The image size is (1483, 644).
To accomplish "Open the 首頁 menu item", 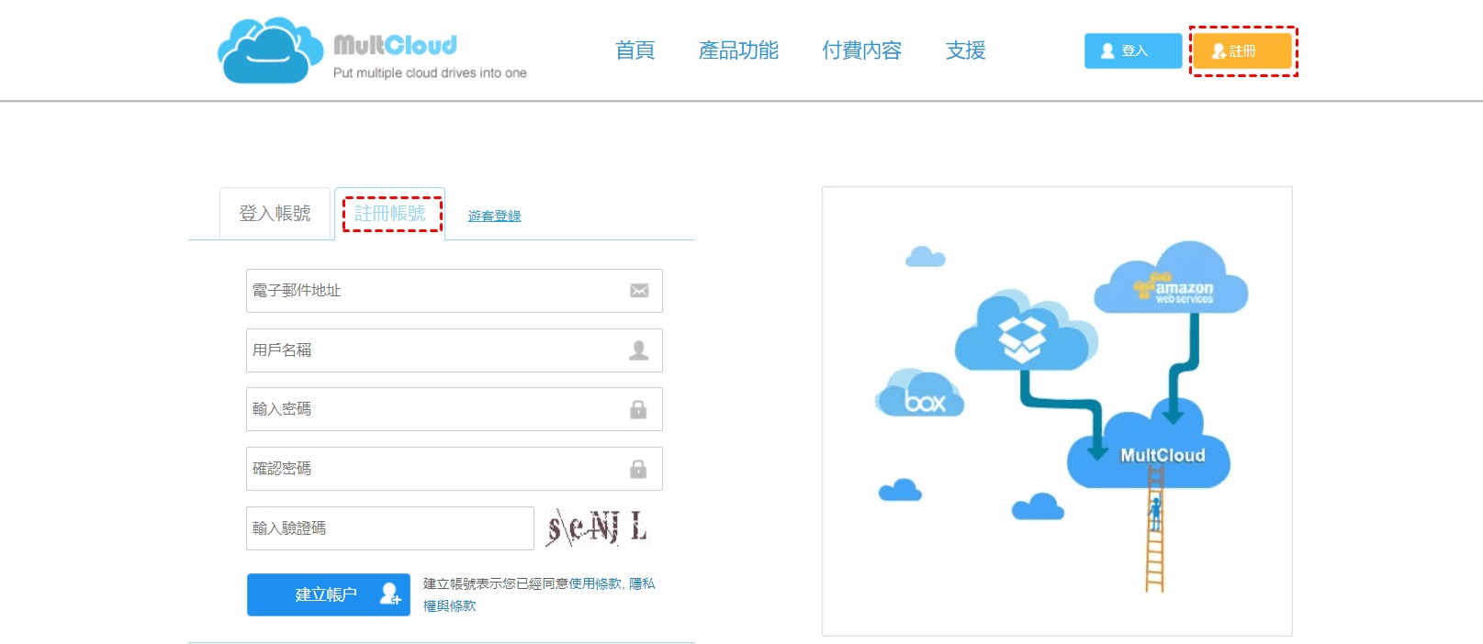I will coord(635,50).
